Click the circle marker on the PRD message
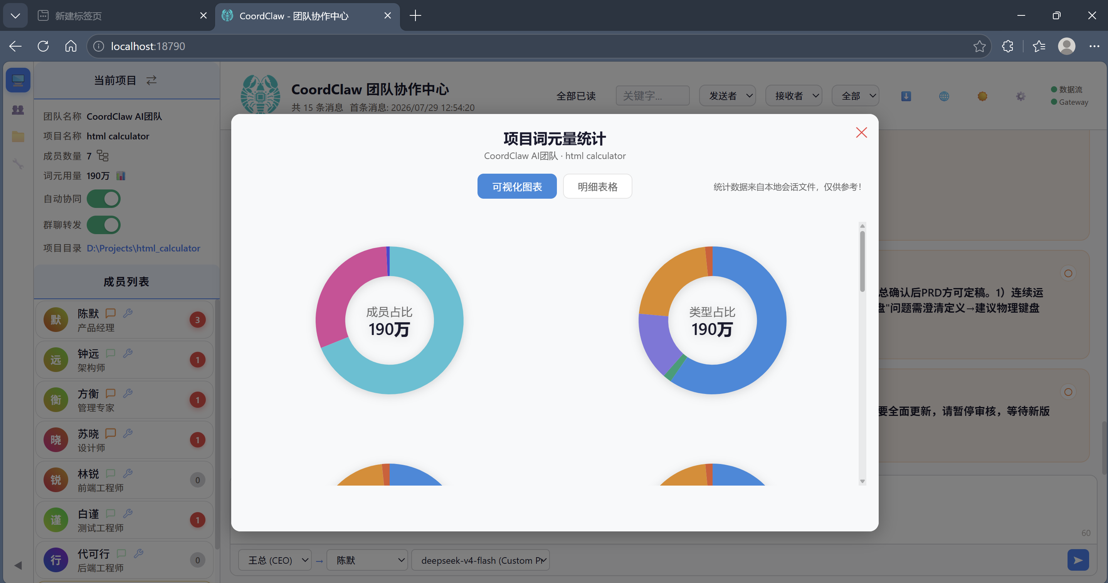The height and width of the screenshot is (583, 1108). [1068, 273]
